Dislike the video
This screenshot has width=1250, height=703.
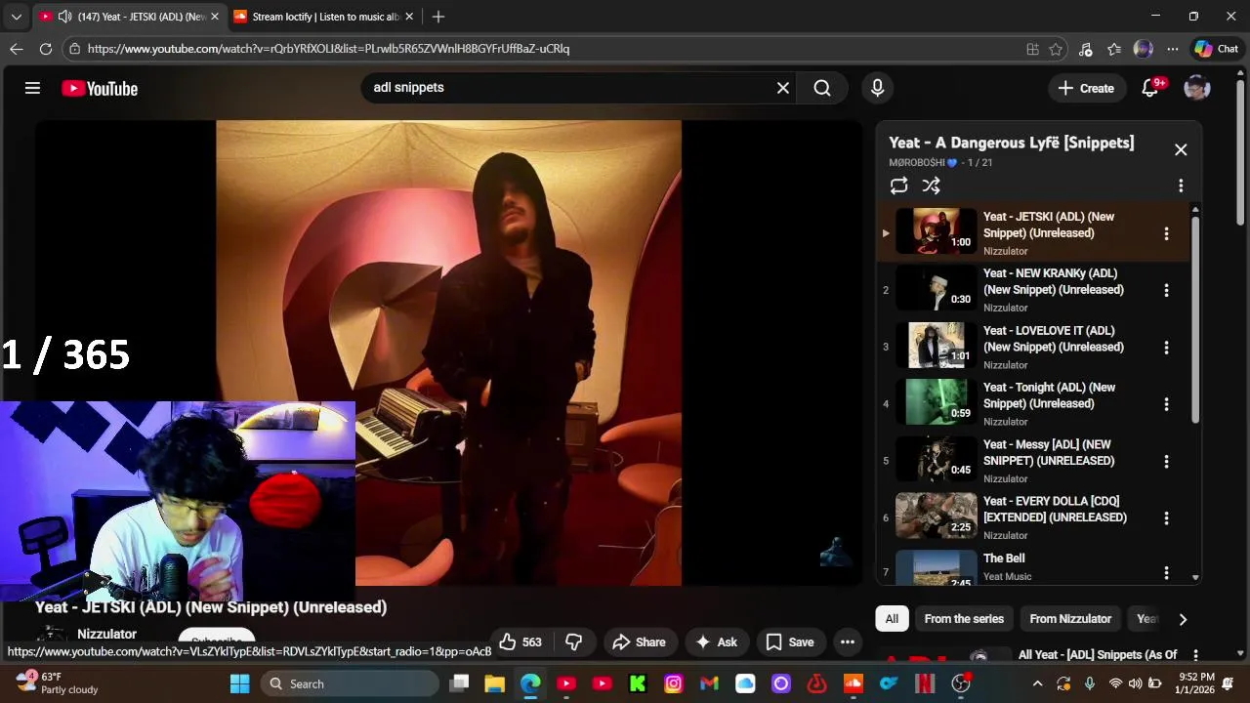pyautogui.click(x=574, y=641)
